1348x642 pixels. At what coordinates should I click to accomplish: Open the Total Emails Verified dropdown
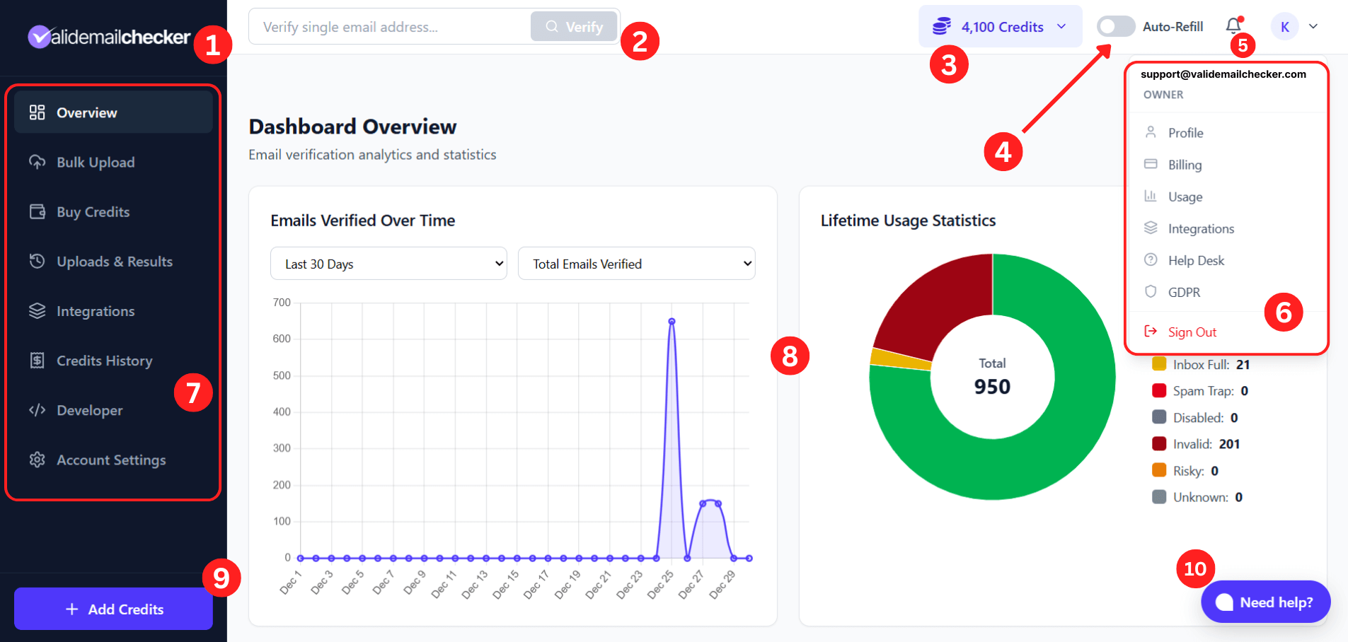[x=636, y=263]
